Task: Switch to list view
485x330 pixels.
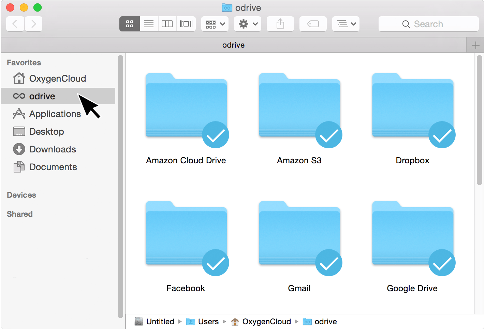Action: pos(148,23)
